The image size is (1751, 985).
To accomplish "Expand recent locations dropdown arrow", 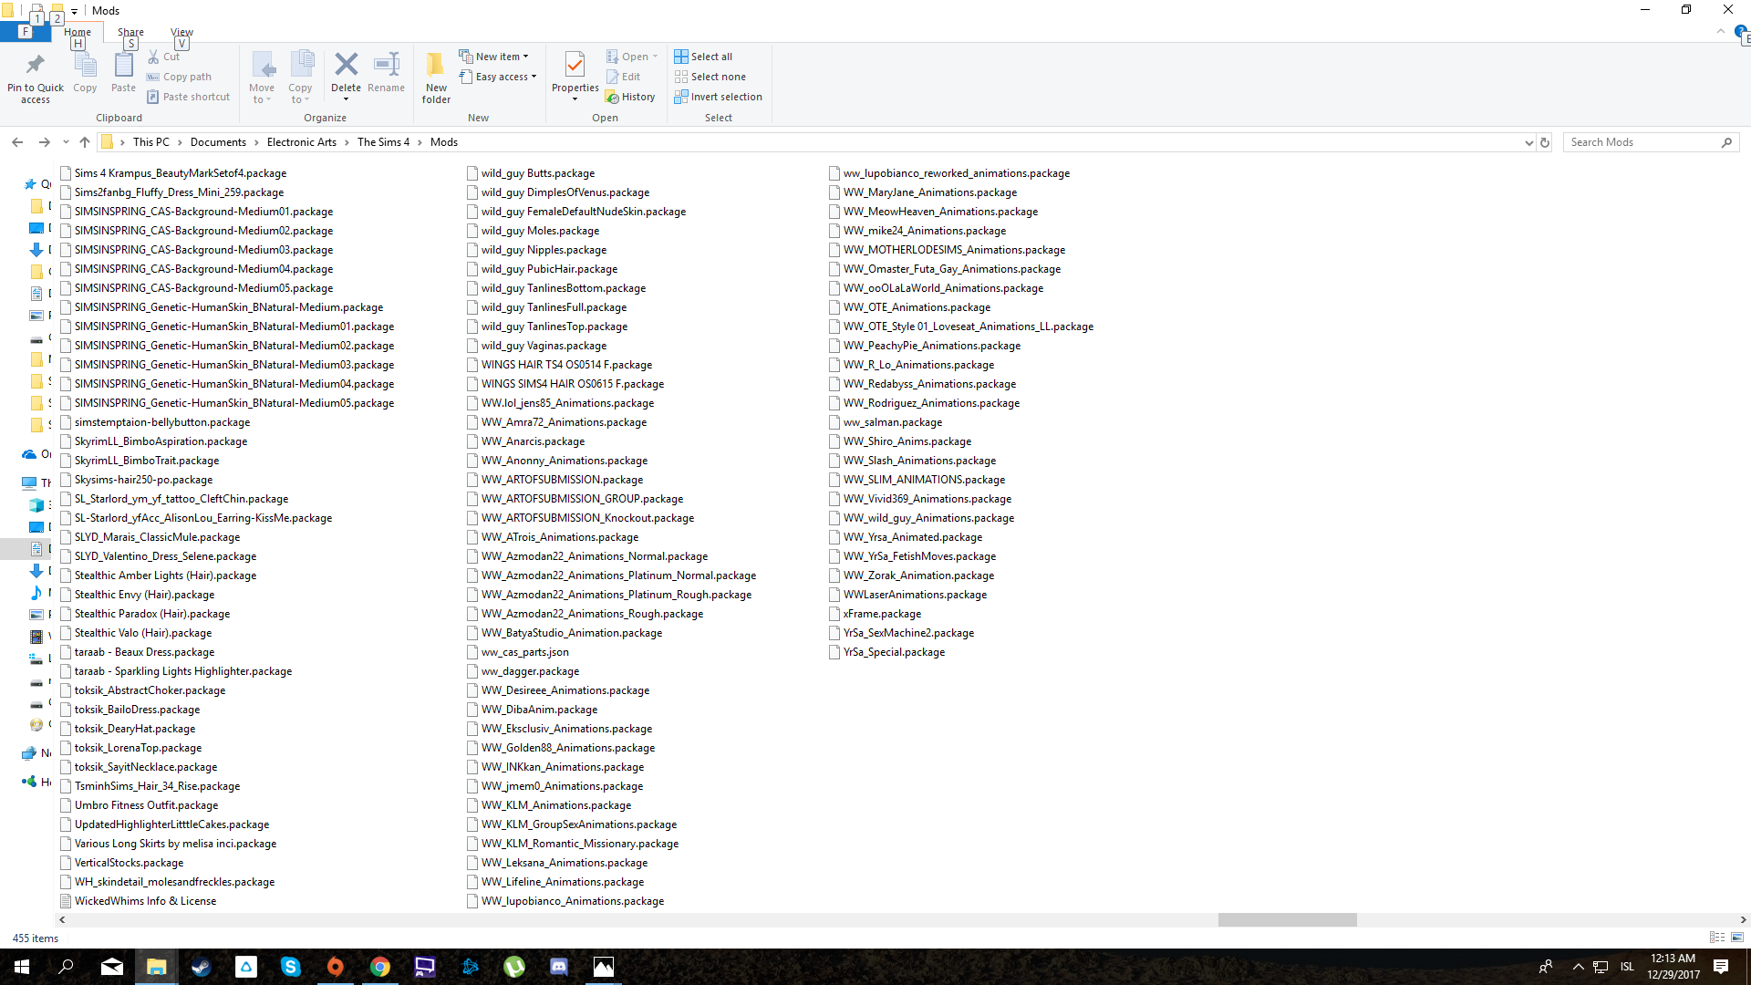I will coord(66,142).
